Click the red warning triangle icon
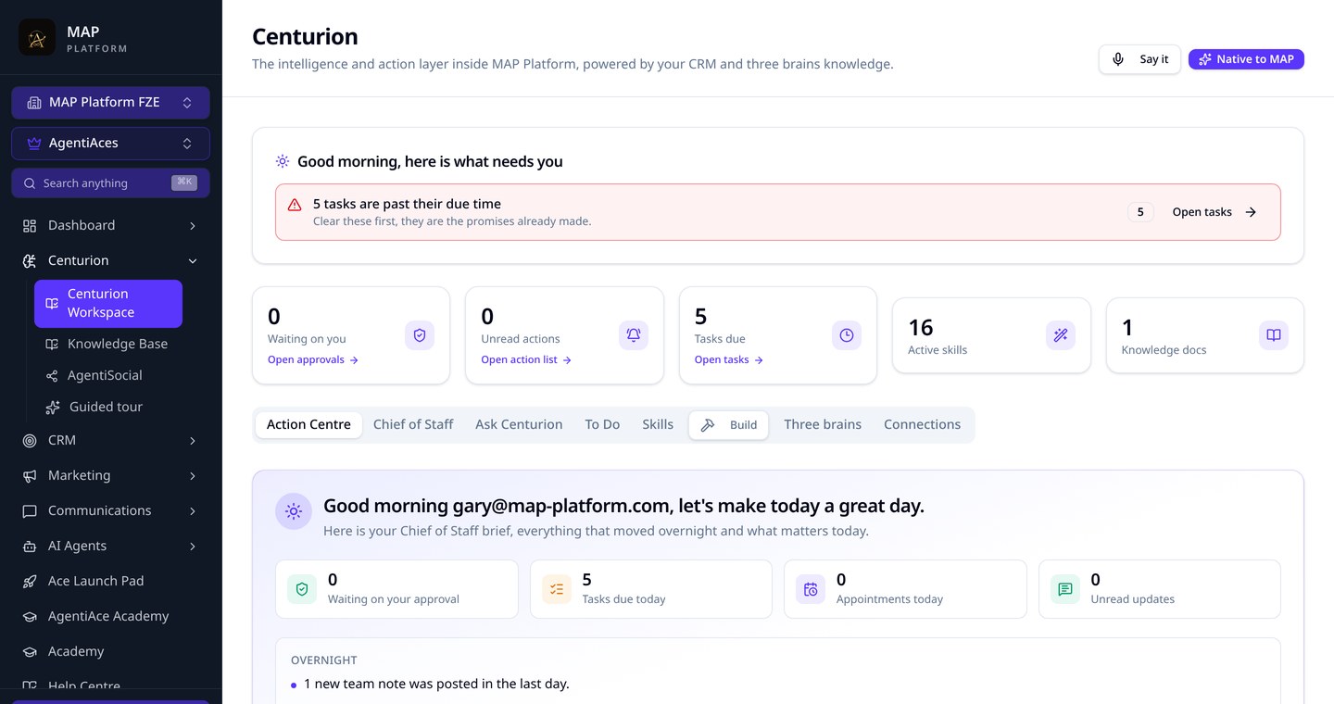Image resolution: width=1334 pixels, height=704 pixels. [295, 205]
